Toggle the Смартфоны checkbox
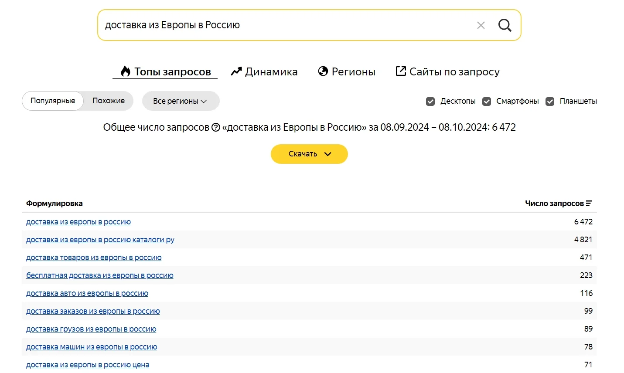The height and width of the screenshot is (373, 624). (x=487, y=102)
